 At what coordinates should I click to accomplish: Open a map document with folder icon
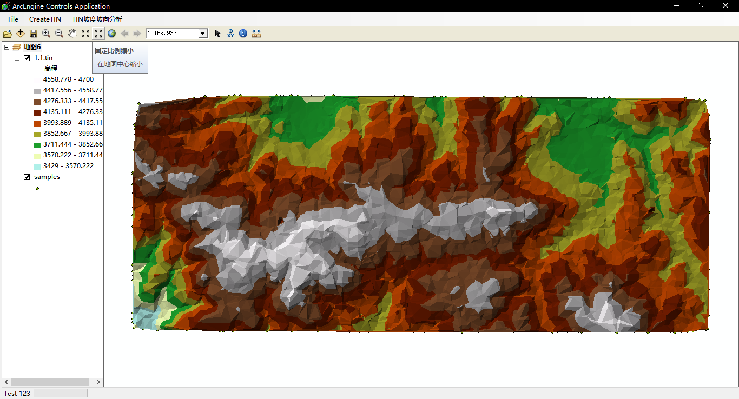click(x=8, y=34)
